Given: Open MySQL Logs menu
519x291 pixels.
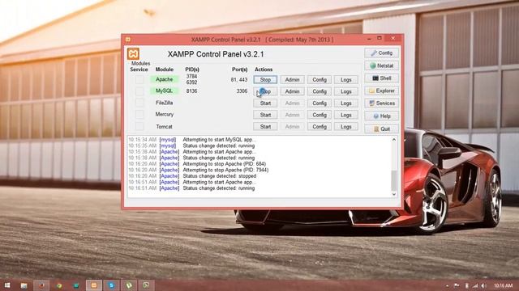Looking at the screenshot, I should coord(346,91).
